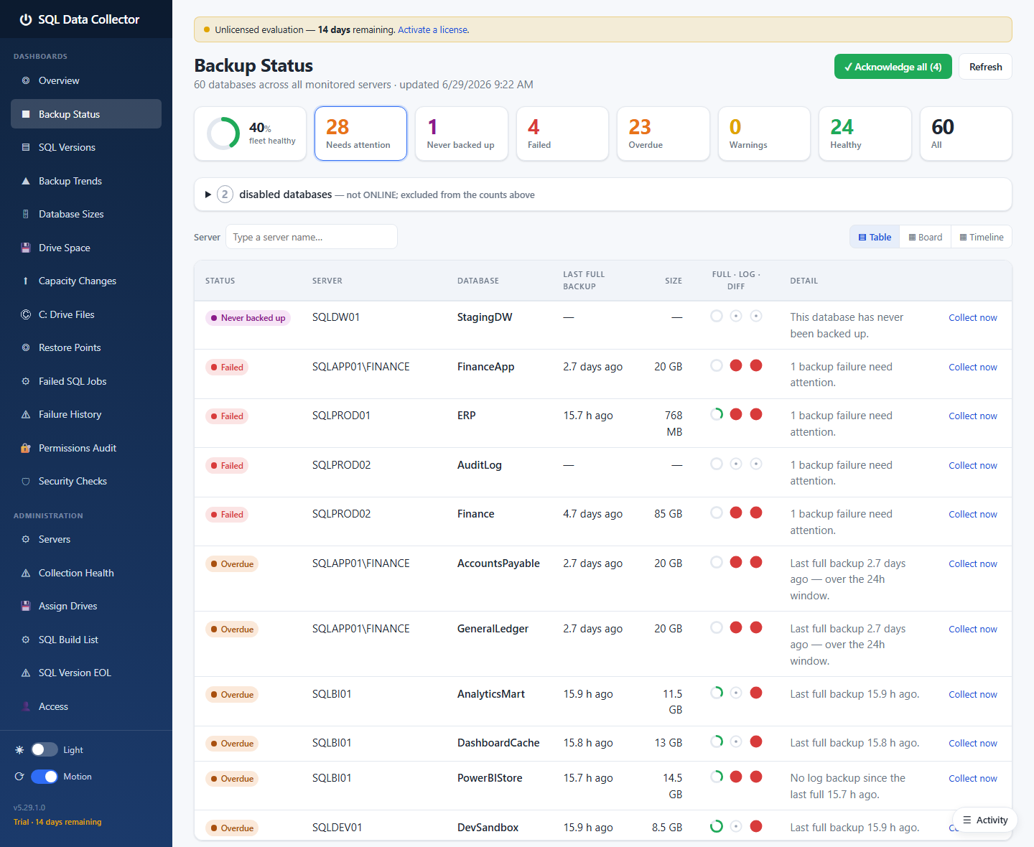The image size is (1034, 847).
Task: Click the Access user icon
Action: click(x=26, y=706)
